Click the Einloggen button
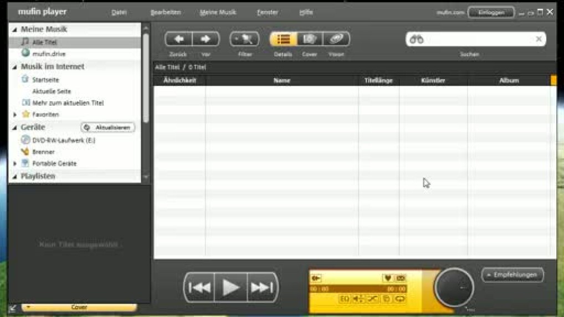Image resolution: width=564 pixels, height=317 pixels. tap(490, 12)
